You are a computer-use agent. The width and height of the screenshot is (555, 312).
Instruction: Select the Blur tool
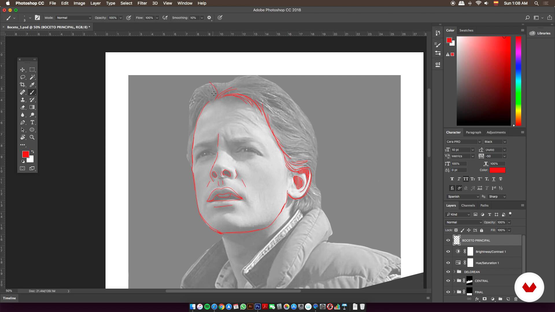click(x=22, y=115)
